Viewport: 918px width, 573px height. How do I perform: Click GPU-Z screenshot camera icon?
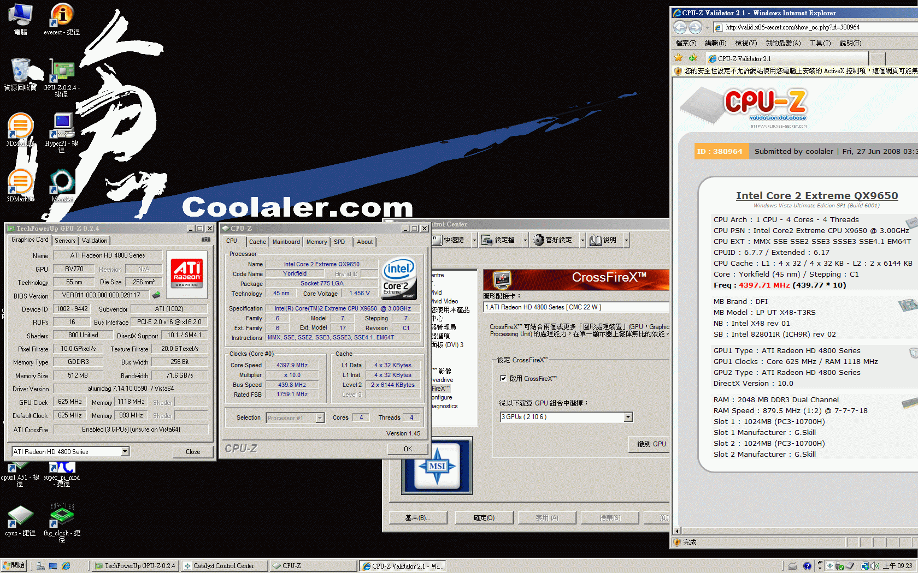click(206, 240)
